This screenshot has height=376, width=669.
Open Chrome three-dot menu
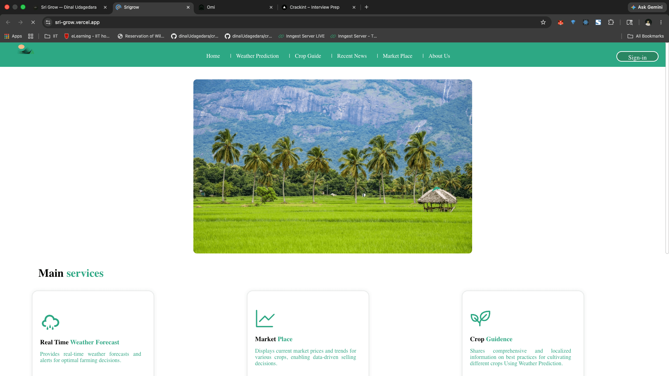[661, 22]
